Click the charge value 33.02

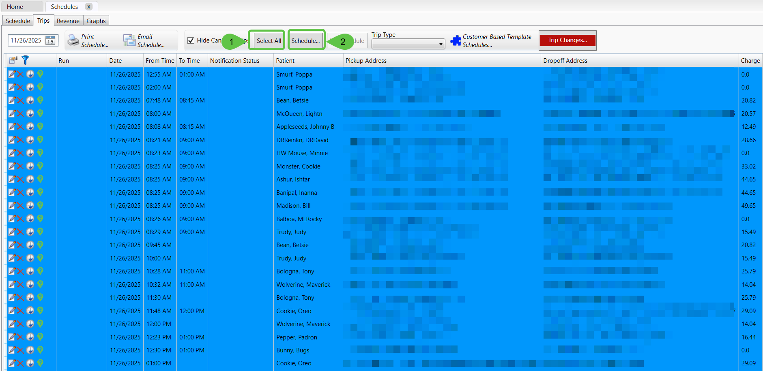(x=748, y=166)
